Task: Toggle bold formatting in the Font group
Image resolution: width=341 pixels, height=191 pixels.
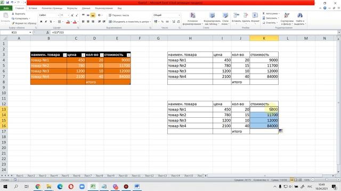Action: [x=41, y=22]
